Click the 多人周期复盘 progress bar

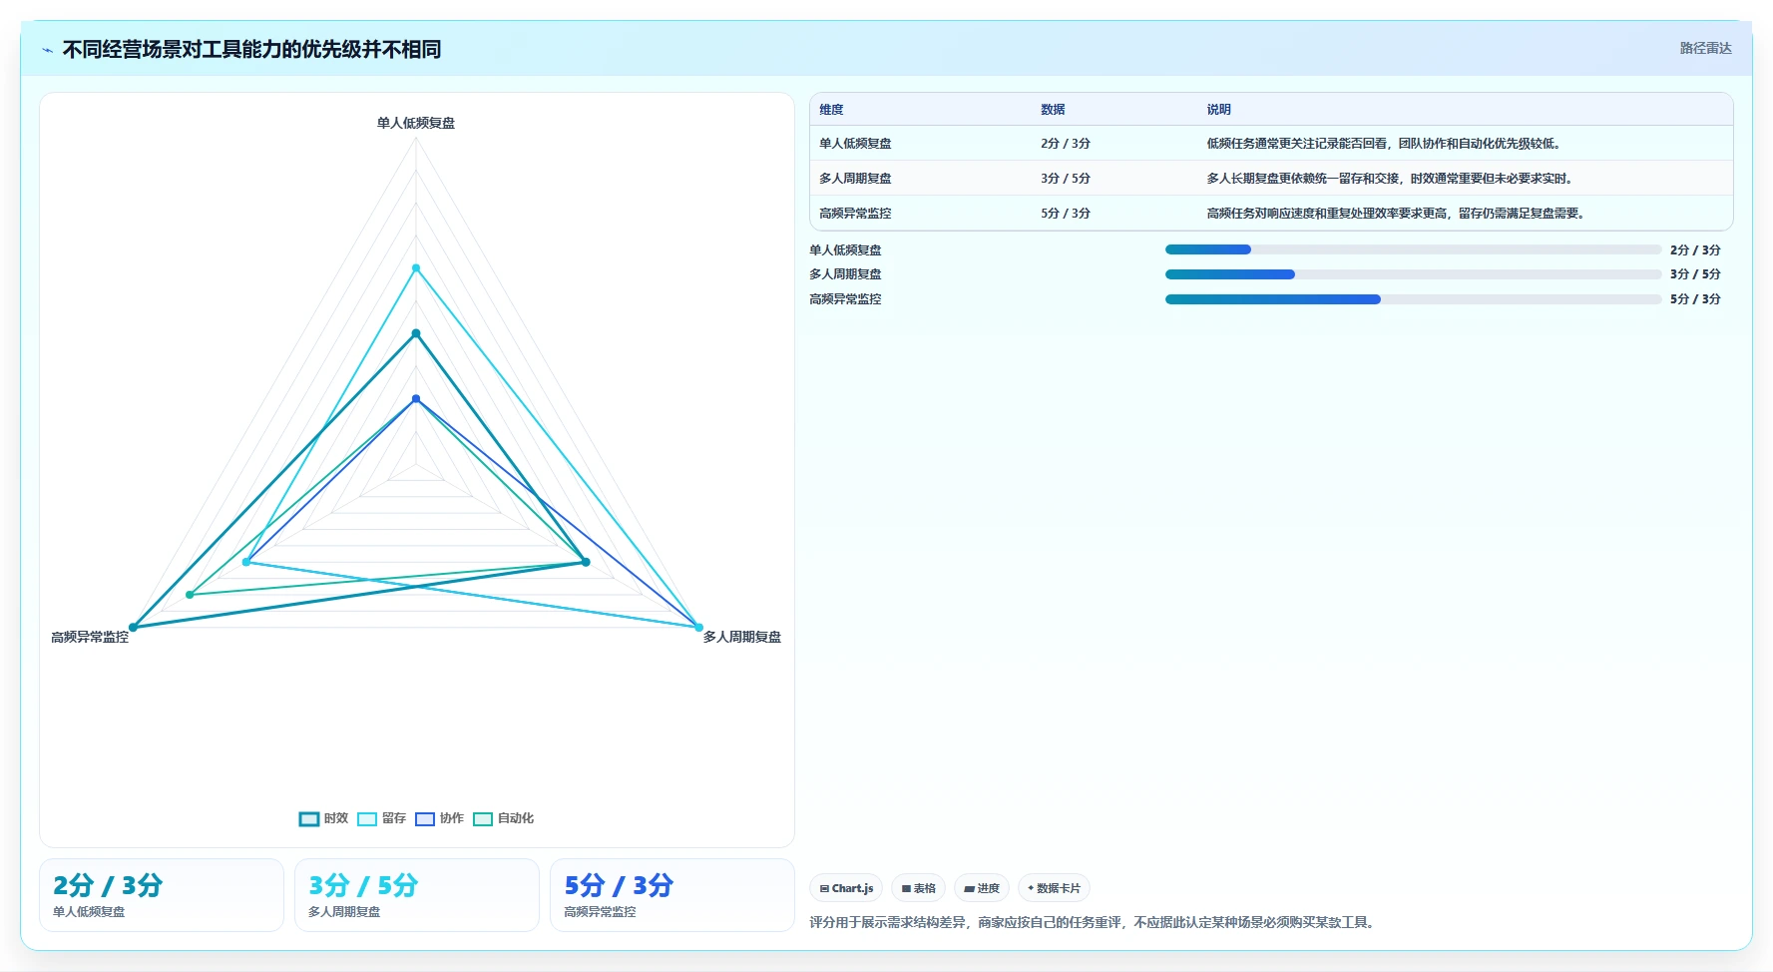[x=1413, y=274]
